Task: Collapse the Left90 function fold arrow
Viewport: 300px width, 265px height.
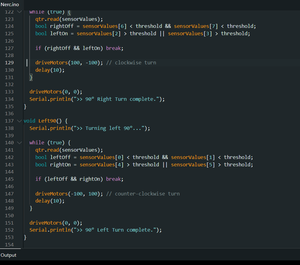Action: [x=20, y=121]
